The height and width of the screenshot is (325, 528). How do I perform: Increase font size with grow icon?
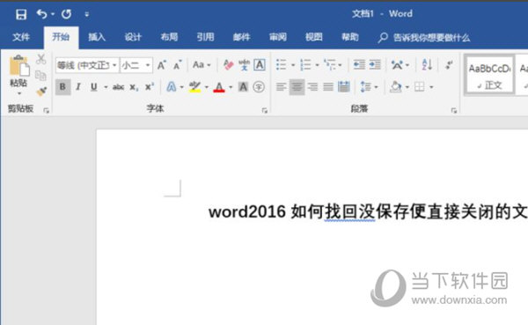pos(162,64)
